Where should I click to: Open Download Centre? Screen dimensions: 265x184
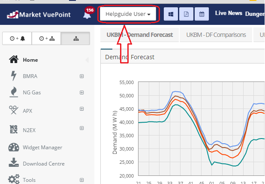tap(44, 164)
